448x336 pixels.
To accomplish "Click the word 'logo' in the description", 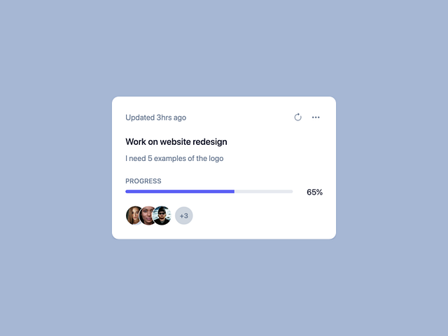I will 215,158.
